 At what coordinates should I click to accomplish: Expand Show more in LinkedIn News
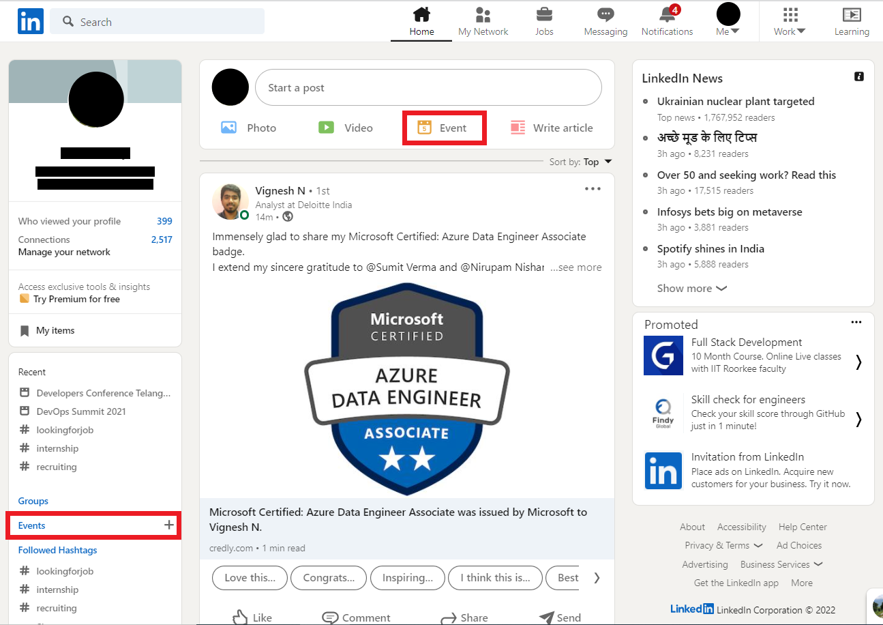[691, 288]
